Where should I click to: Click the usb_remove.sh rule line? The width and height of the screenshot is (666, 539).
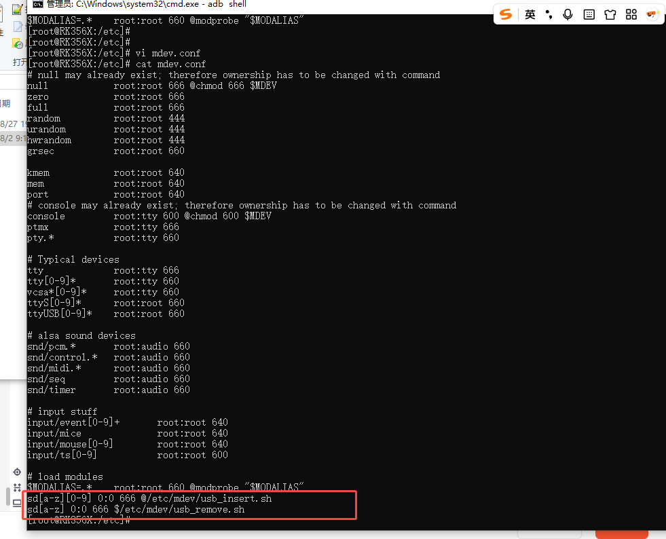pyautogui.click(x=136, y=509)
